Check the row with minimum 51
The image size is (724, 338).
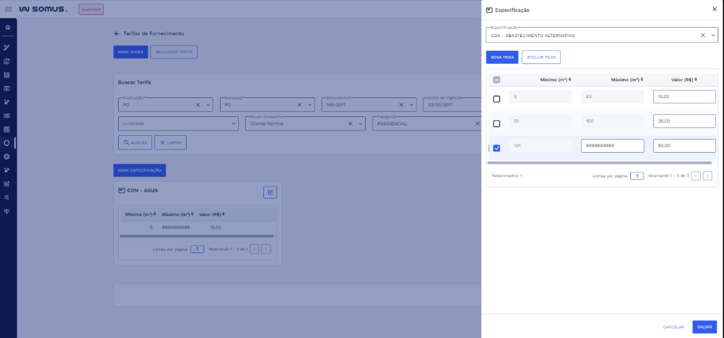point(496,123)
